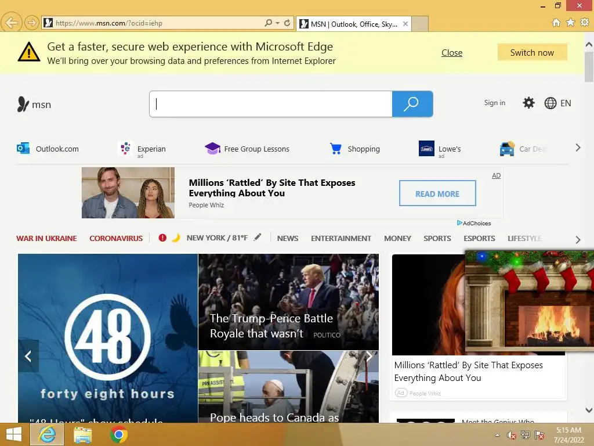
Task: Click the muted volume tray icon
Action: pos(512,435)
